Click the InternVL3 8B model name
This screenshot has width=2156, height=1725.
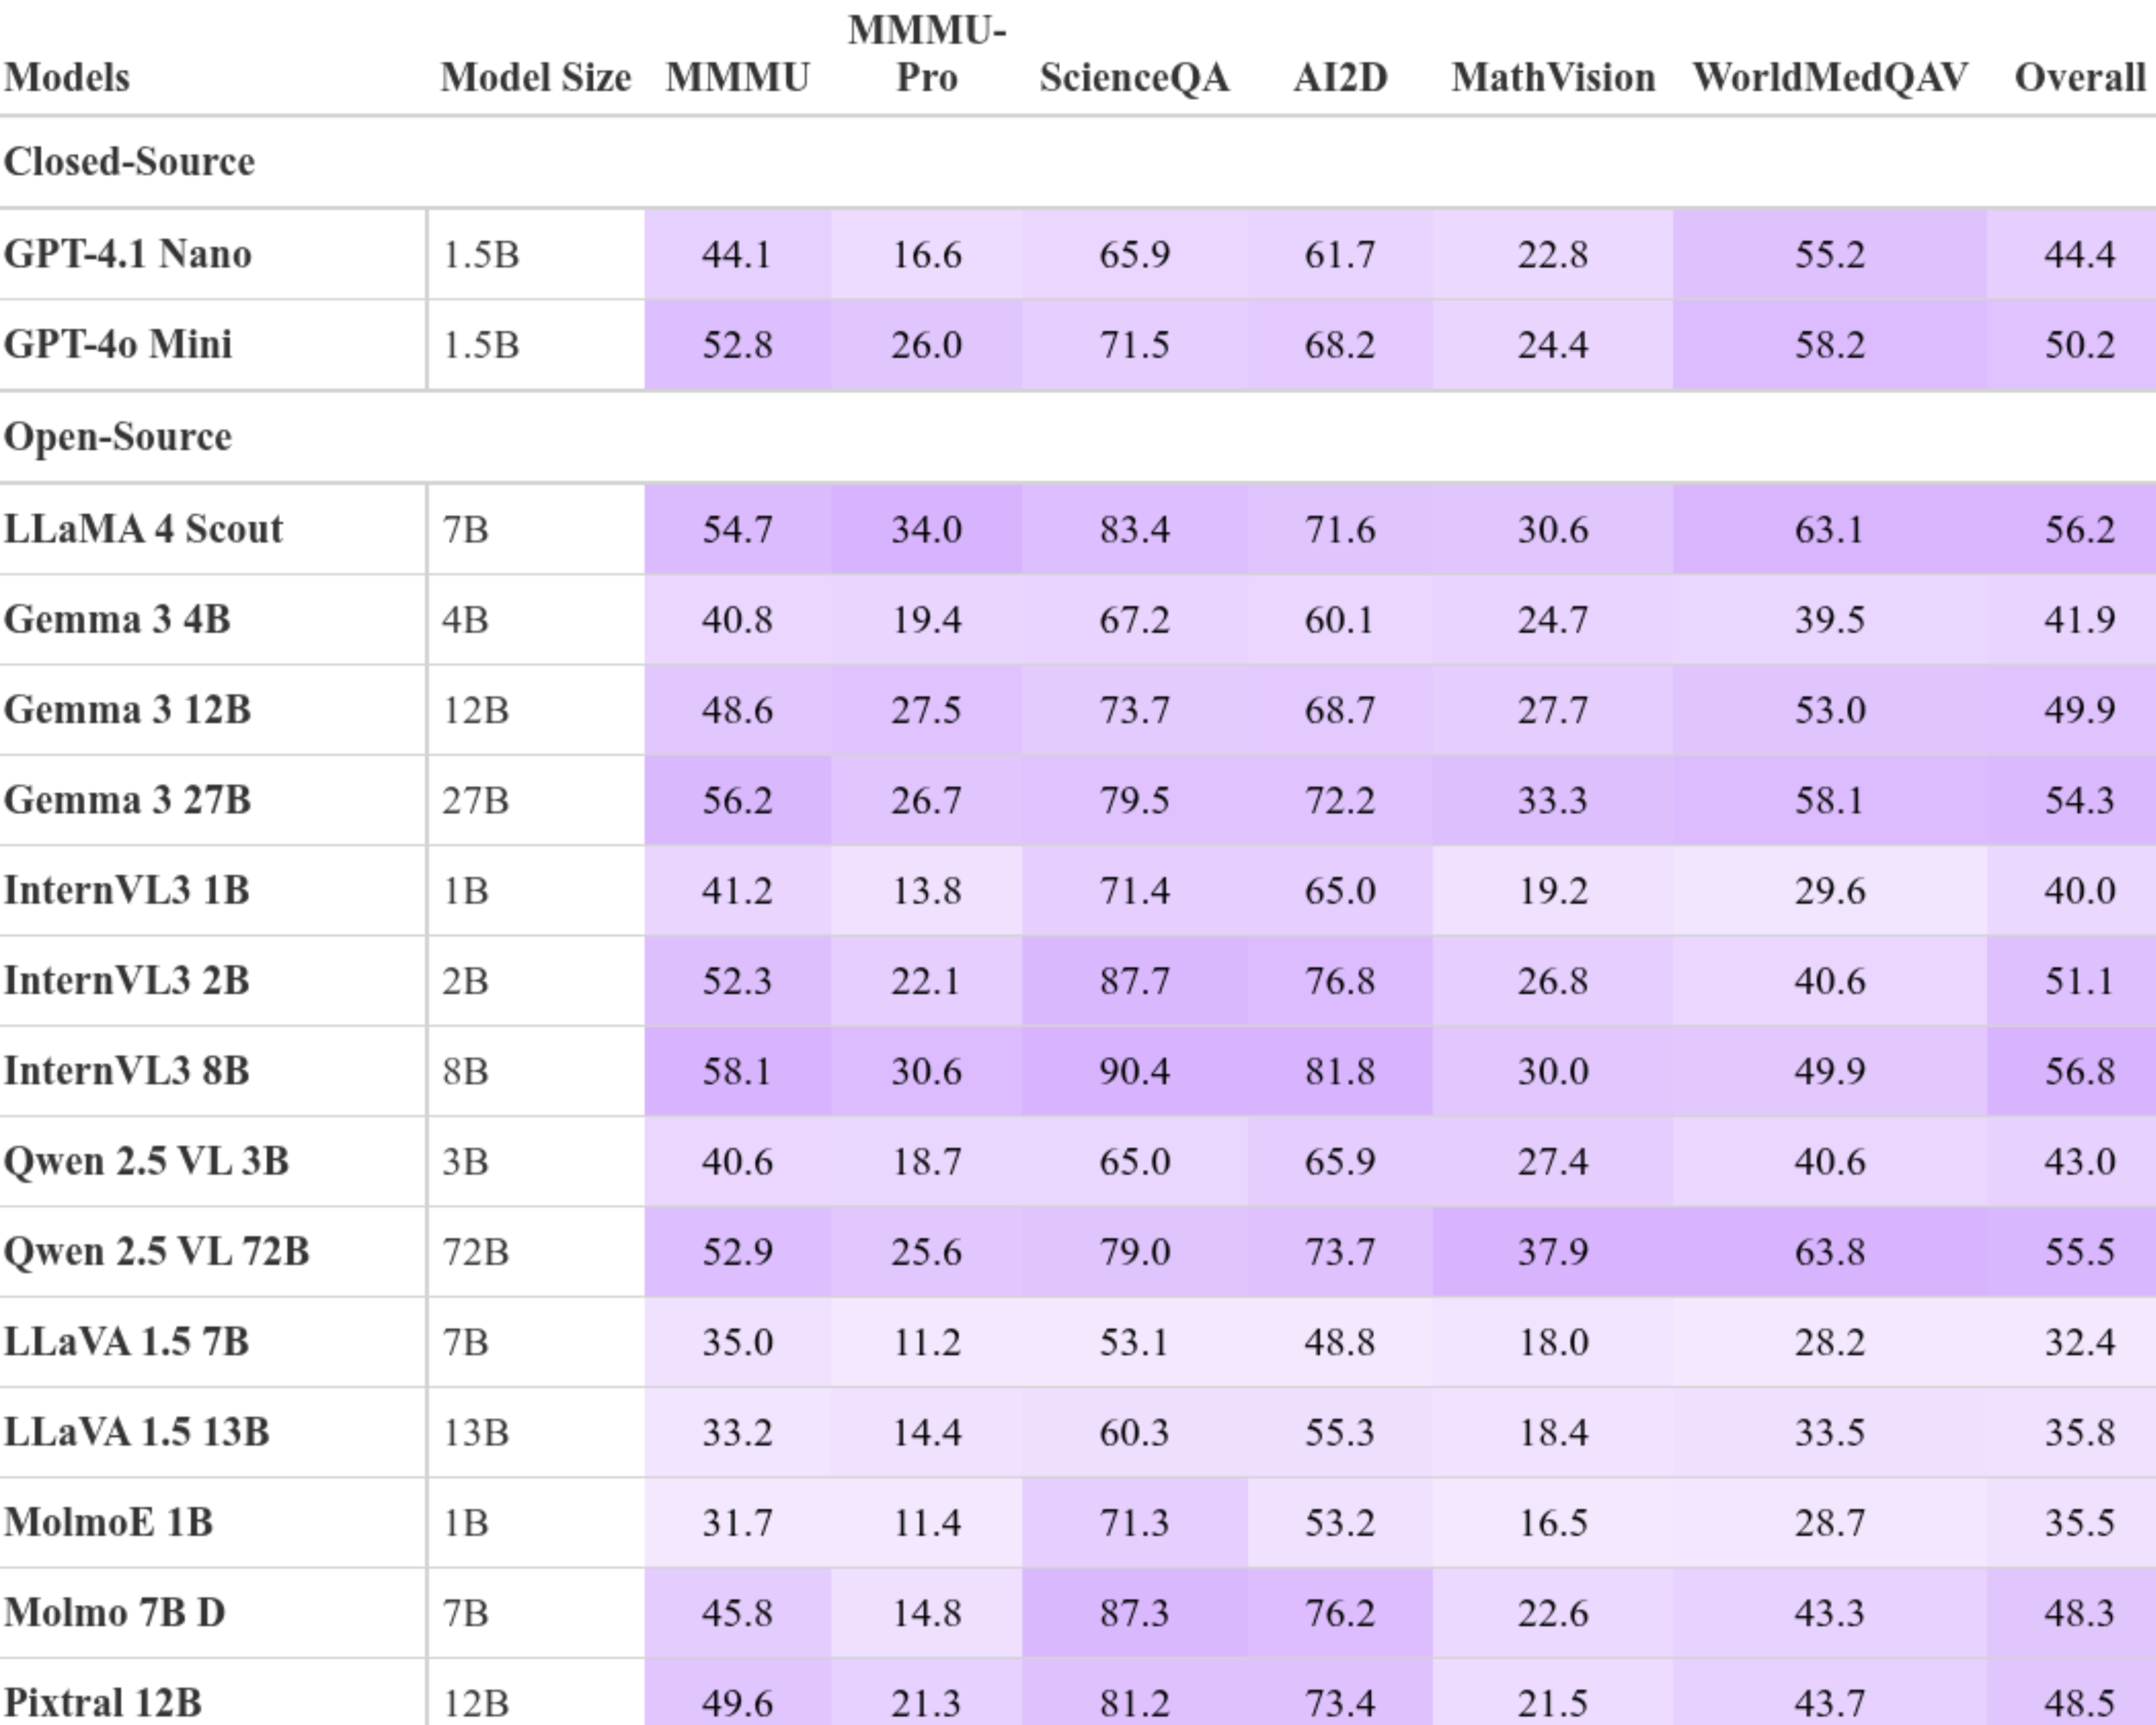[x=126, y=1071]
